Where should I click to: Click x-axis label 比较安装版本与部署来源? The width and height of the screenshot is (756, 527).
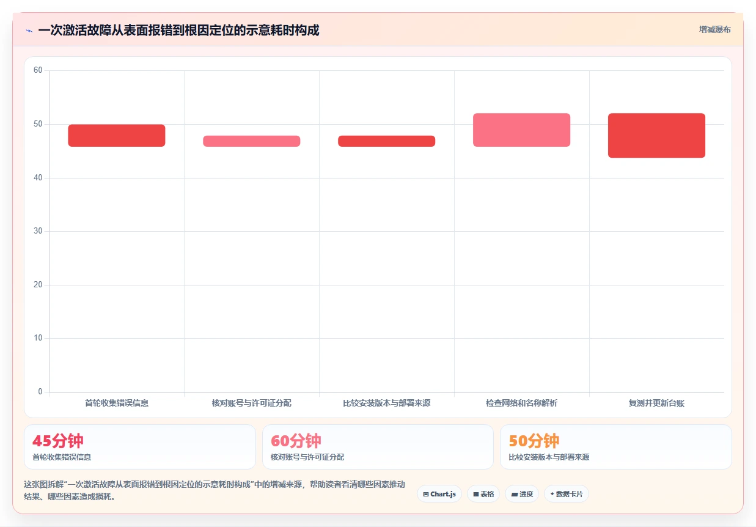(x=387, y=404)
